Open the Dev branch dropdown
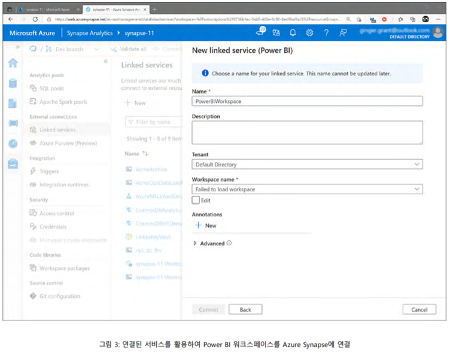 pos(72,49)
